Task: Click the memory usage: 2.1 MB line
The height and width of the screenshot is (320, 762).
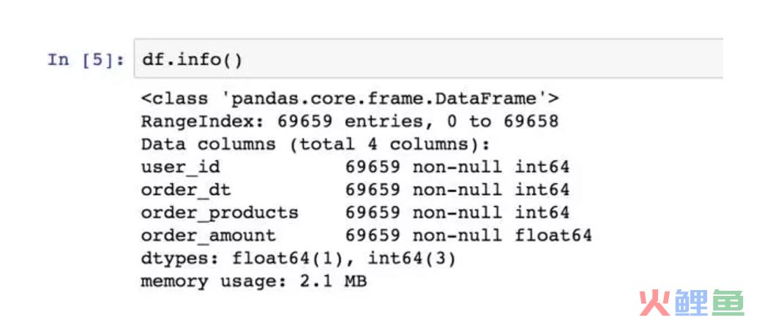Action: coord(254,282)
